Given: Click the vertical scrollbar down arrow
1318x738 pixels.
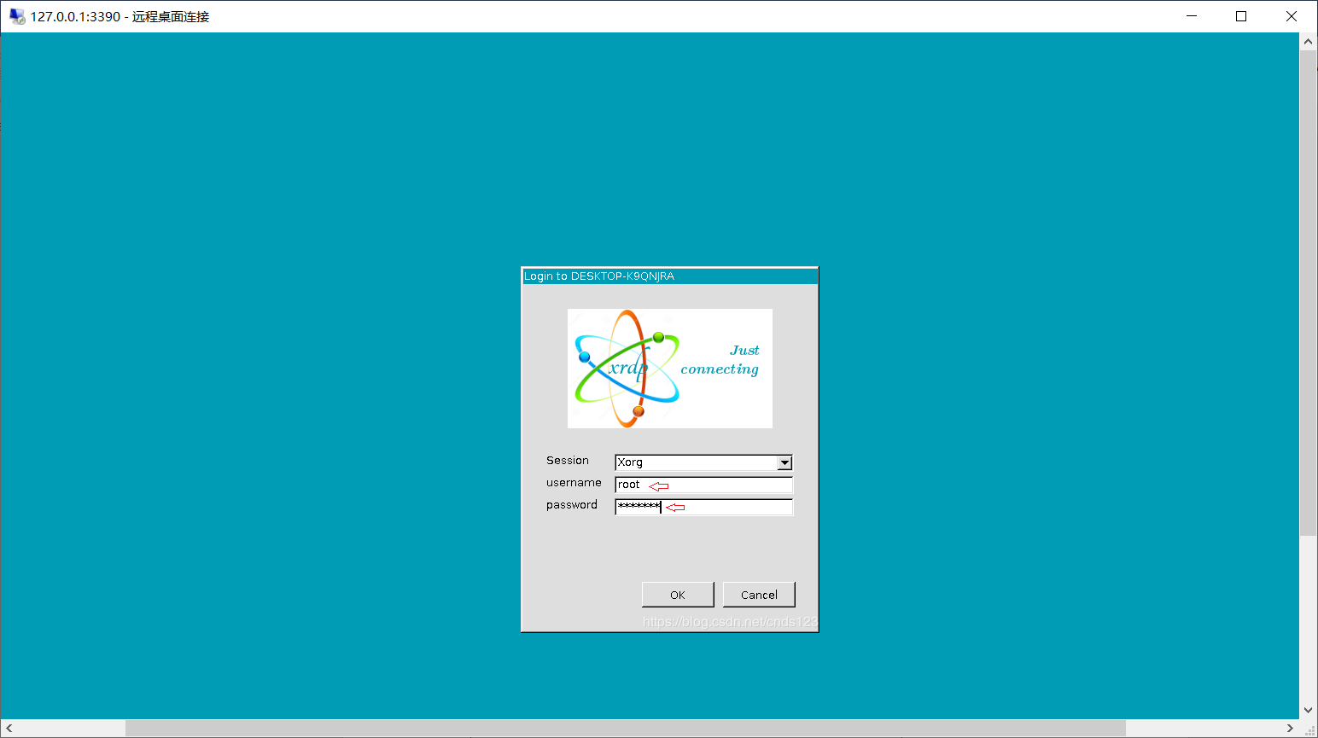Looking at the screenshot, I should click(x=1308, y=710).
